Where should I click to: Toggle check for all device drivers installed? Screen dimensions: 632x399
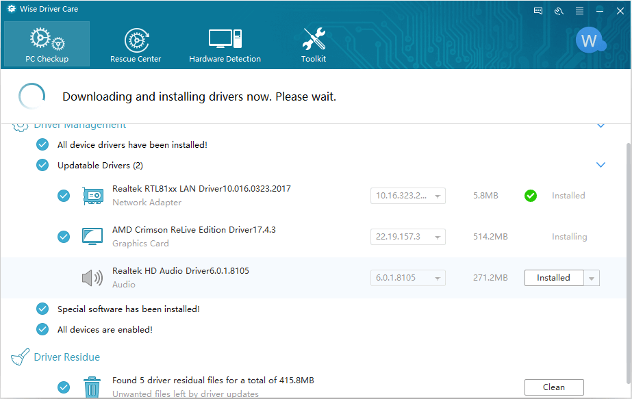tap(42, 144)
